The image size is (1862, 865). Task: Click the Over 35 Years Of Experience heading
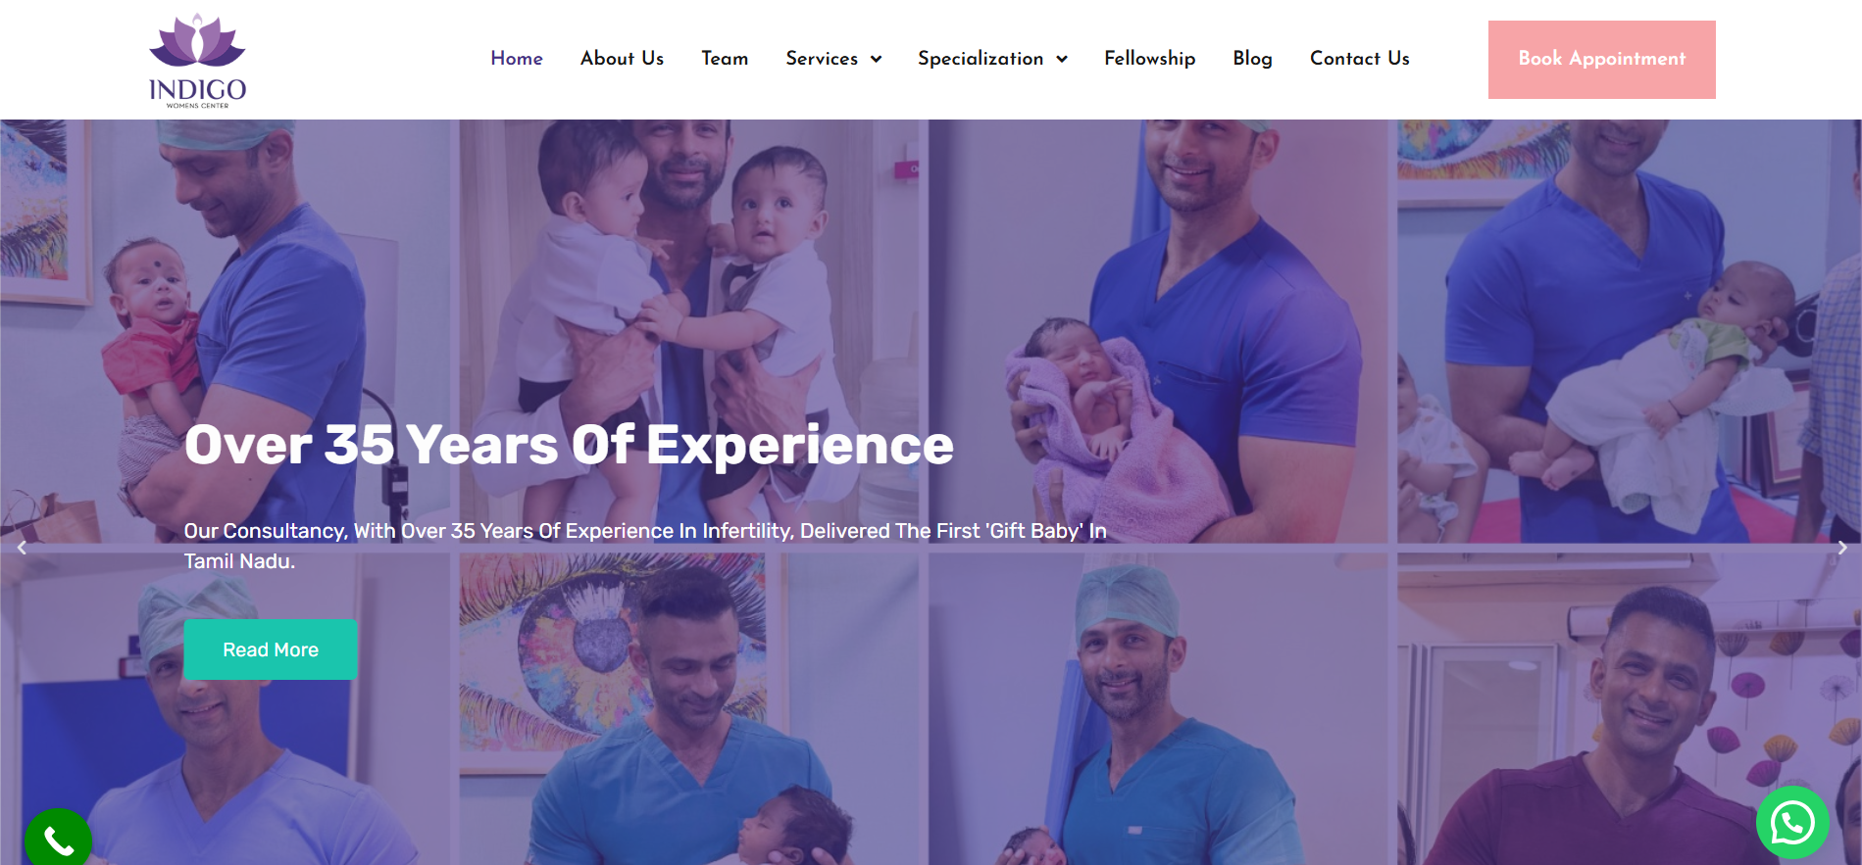(569, 445)
